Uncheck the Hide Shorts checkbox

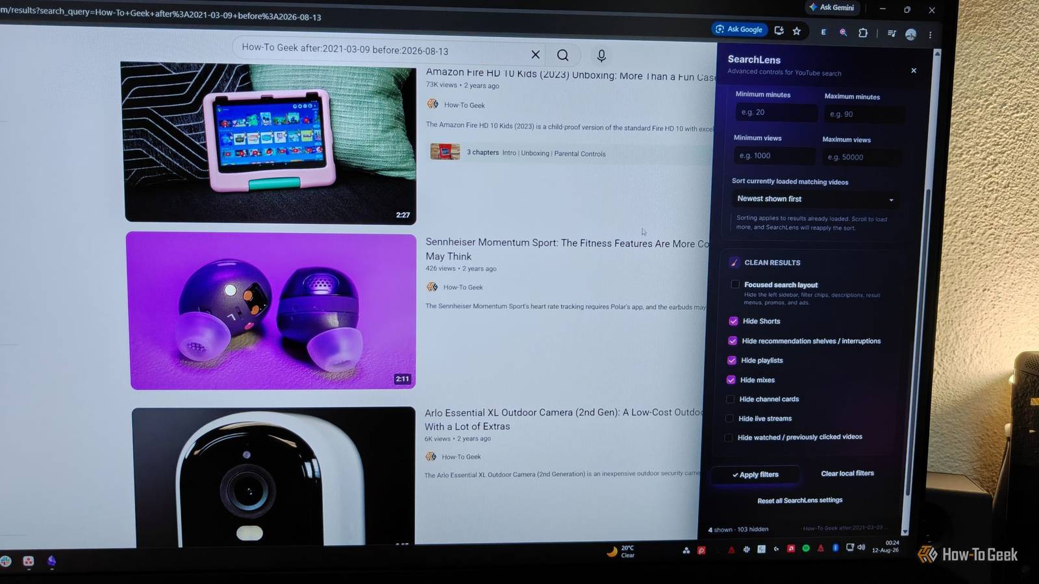pos(733,321)
